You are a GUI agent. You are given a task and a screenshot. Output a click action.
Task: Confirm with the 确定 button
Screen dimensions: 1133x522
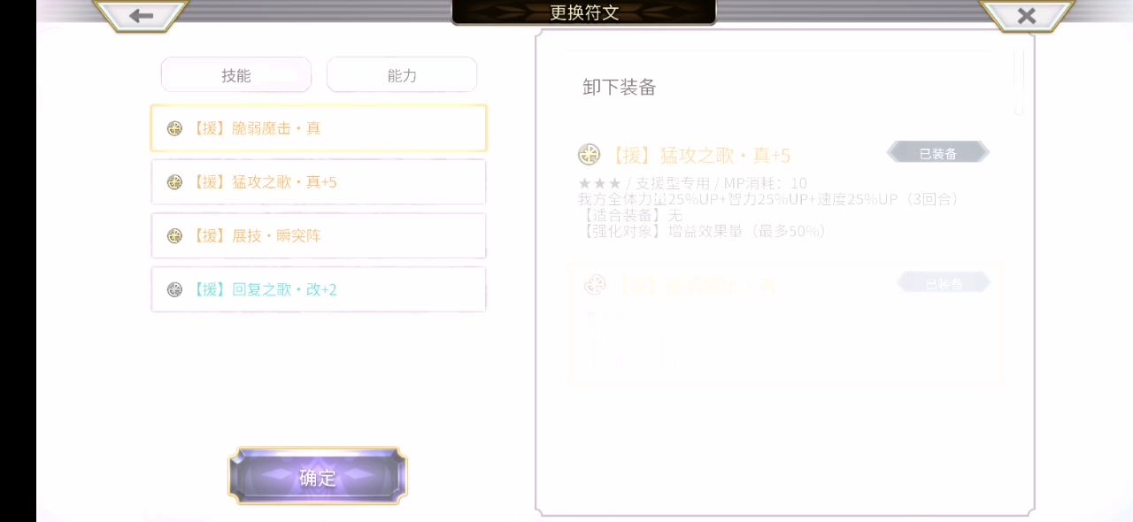click(318, 478)
